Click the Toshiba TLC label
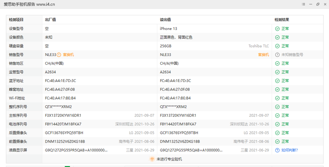 point(259,46)
